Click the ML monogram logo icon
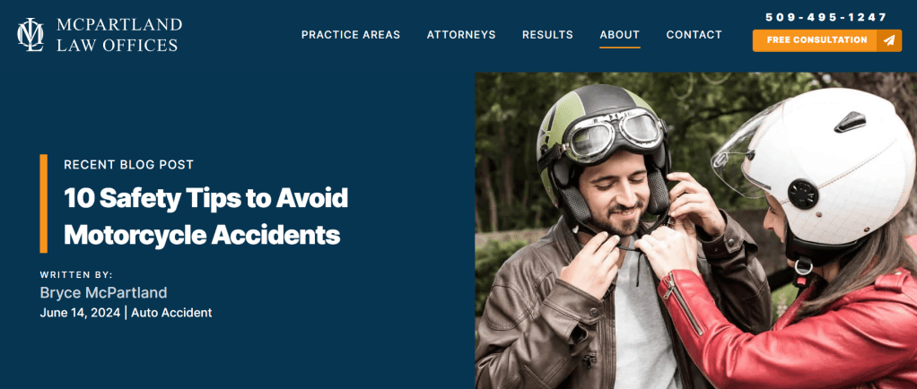917x389 pixels. click(x=31, y=34)
